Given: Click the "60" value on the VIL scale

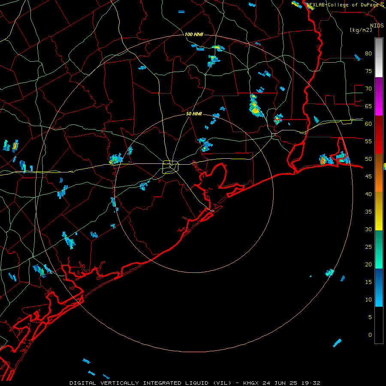Looking at the screenshot, I should point(368,124).
